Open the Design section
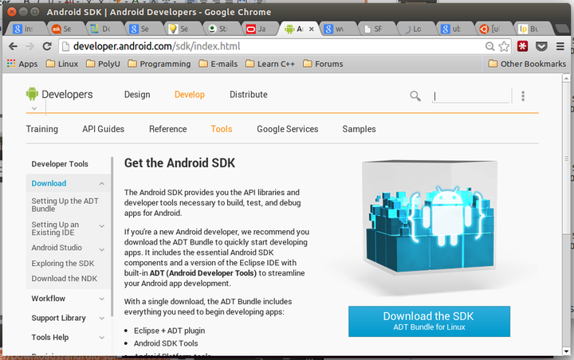 tap(137, 95)
